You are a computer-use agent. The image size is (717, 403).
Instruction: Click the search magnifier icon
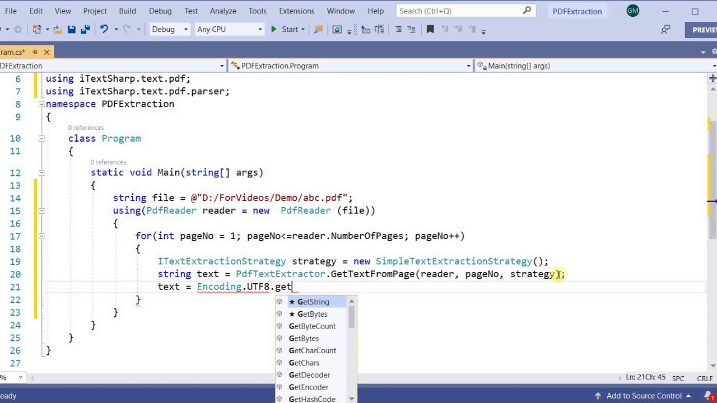point(527,11)
